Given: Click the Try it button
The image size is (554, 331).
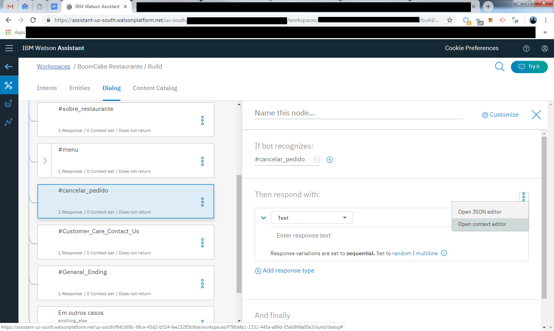Looking at the screenshot, I should [529, 67].
